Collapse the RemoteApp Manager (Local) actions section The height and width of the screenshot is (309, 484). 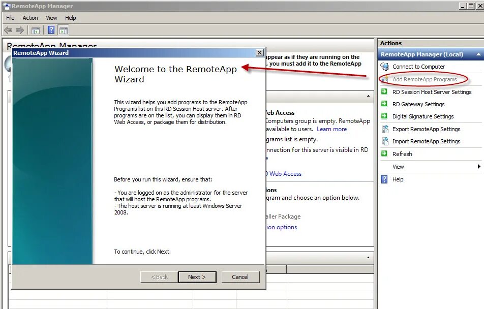[x=478, y=54]
